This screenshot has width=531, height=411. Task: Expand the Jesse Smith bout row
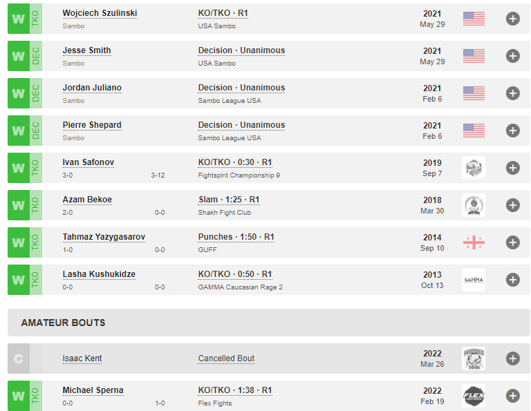pos(512,56)
